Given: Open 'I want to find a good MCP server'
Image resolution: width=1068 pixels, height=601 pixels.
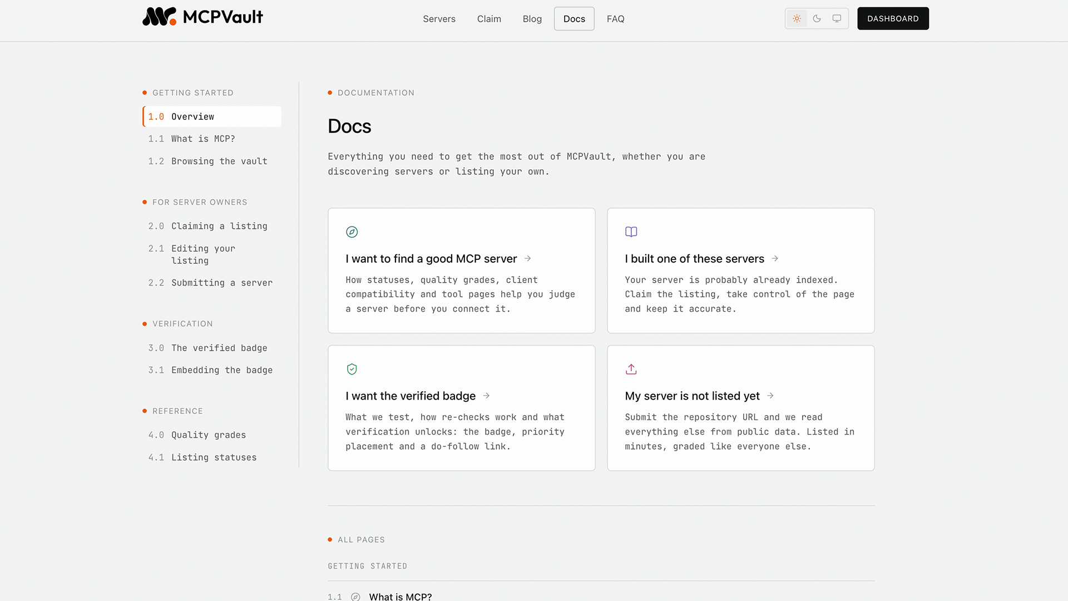Looking at the screenshot, I should click(461, 270).
